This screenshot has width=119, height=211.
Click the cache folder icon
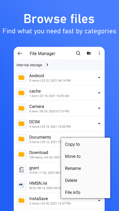21,93
